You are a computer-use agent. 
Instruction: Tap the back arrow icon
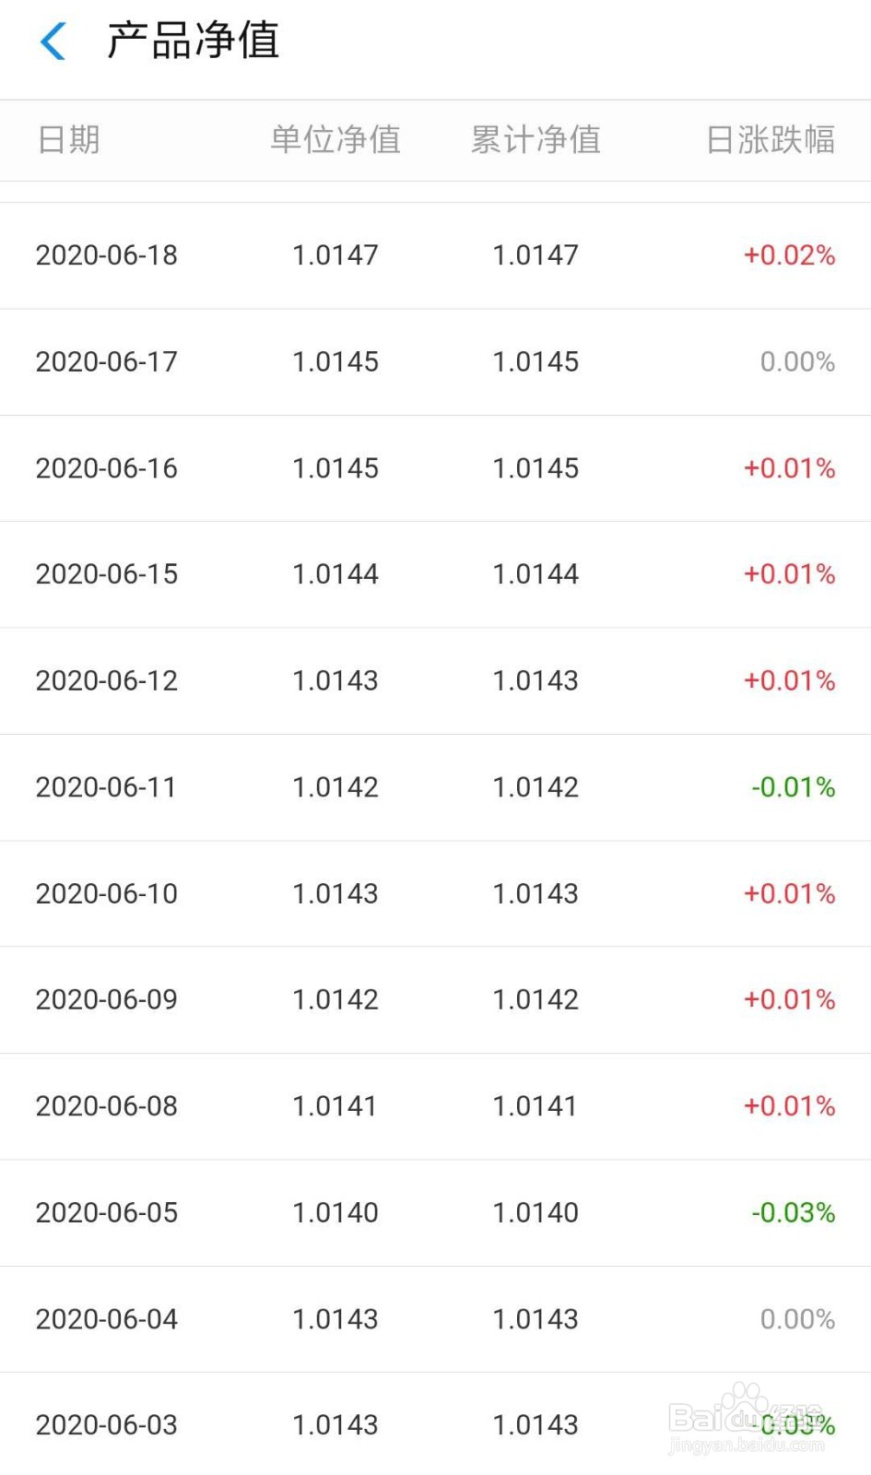(53, 41)
